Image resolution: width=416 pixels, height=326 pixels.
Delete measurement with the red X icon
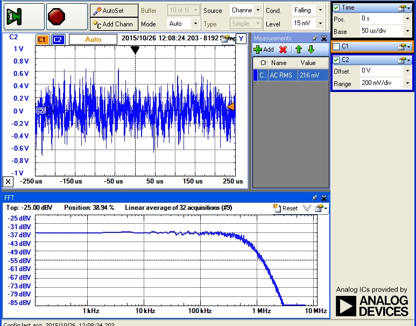tap(283, 49)
